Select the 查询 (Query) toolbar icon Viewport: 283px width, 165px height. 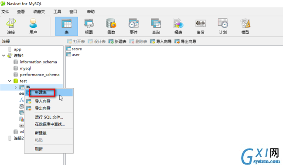[156, 26]
